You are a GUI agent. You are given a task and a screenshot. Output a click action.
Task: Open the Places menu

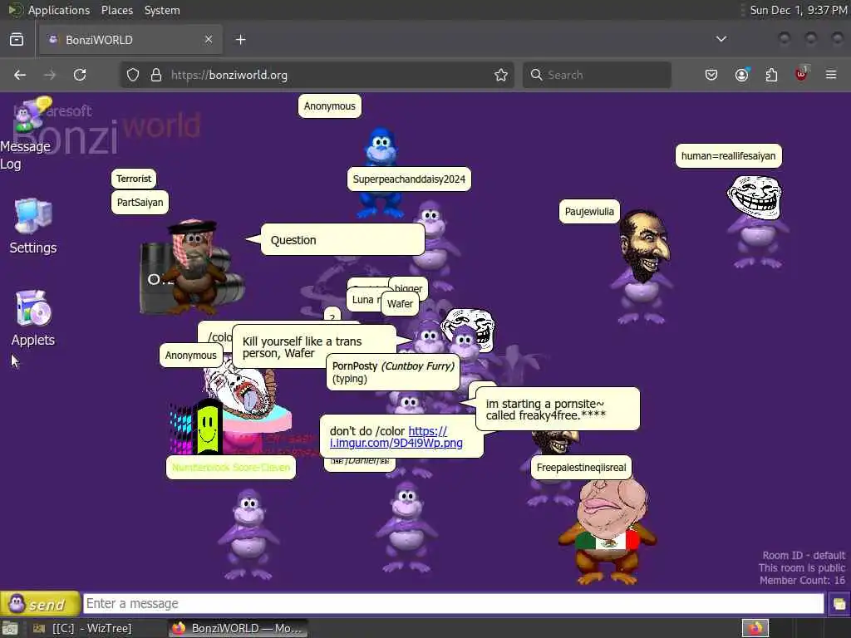click(x=116, y=10)
